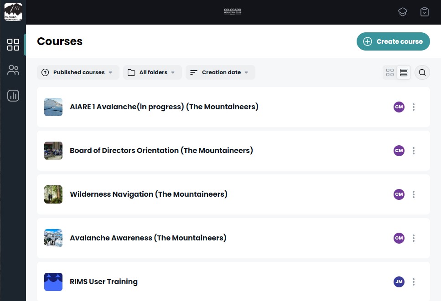
Task: Click the Colorado Mountain Club logo in sidebar
Action: pyautogui.click(x=13, y=12)
